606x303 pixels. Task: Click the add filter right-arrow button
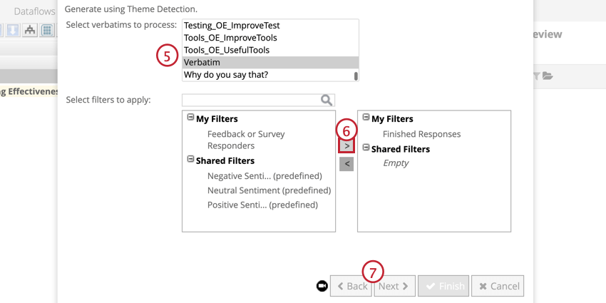click(346, 145)
